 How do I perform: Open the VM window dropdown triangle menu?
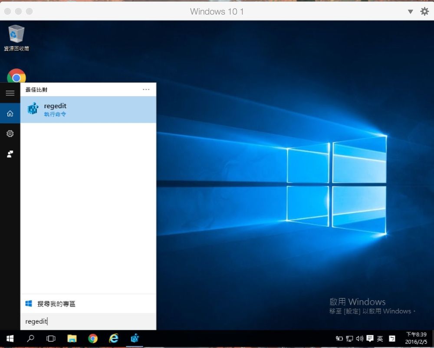[x=410, y=12]
